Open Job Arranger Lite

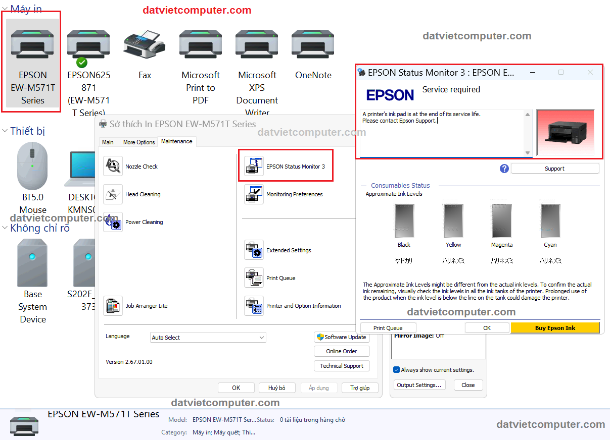pyautogui.click(x=113, y=306)
